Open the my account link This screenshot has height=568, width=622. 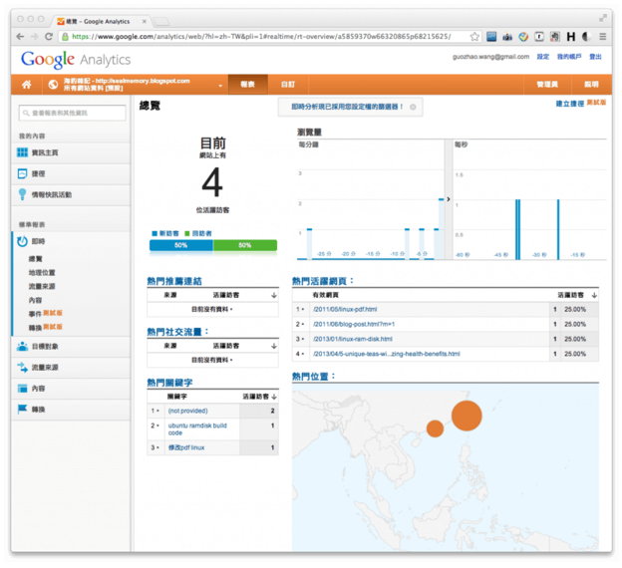point(569,57)
